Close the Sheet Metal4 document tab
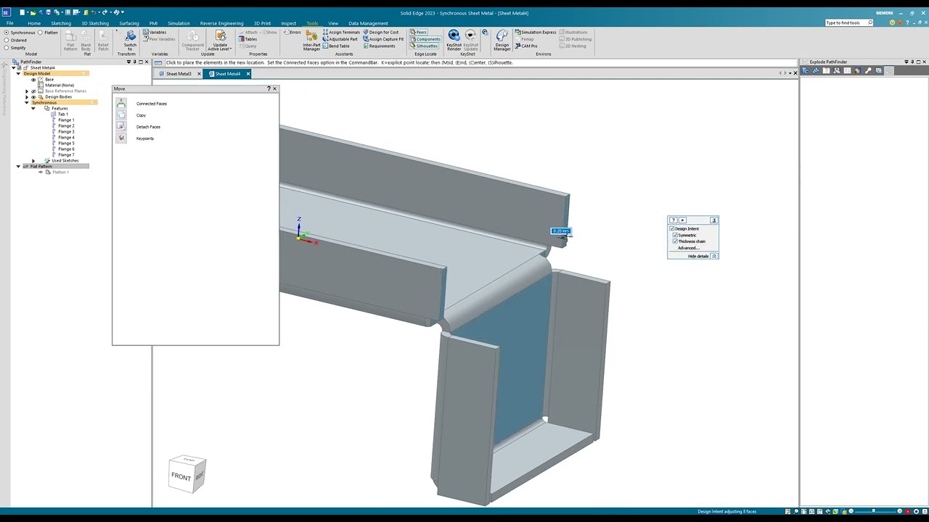This screenshot has height=522, width=929. (247, 74)
